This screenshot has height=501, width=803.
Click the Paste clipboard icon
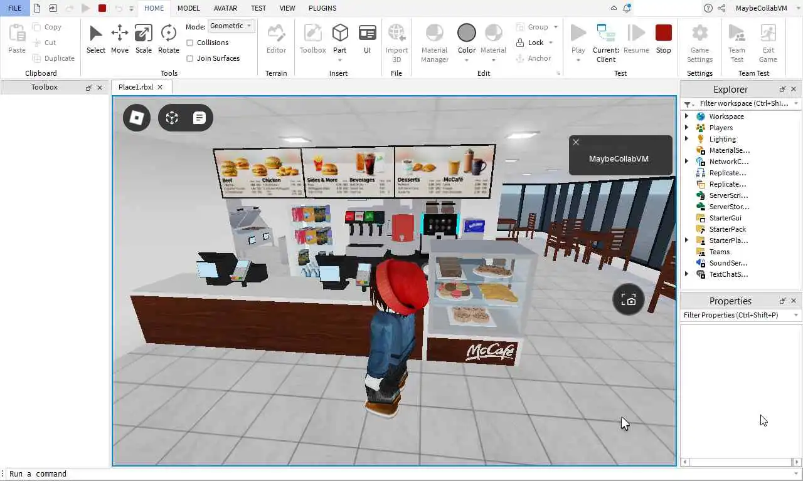tap(17, 33)
